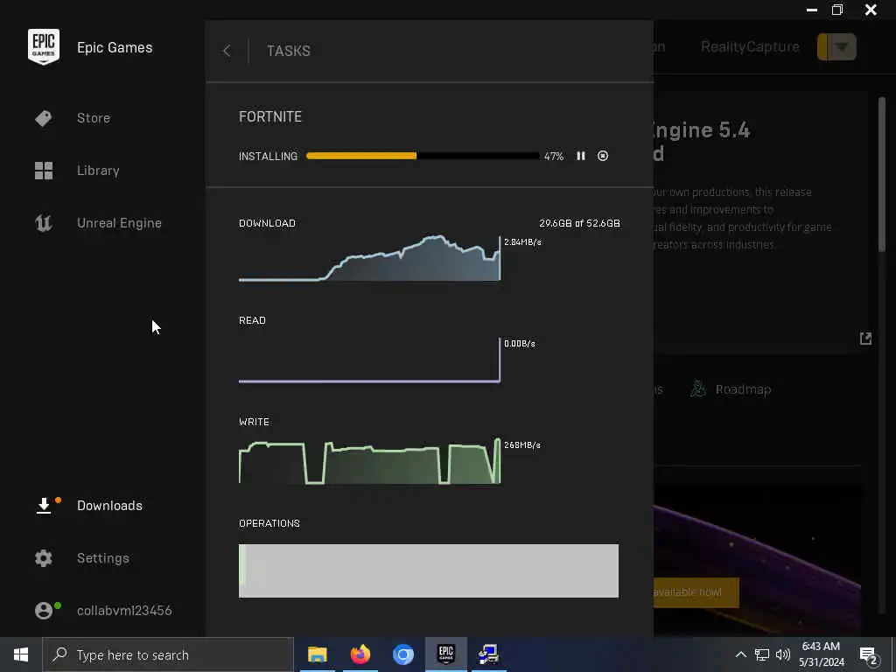896x672 pixels.
Task: Click the Store tag icon
Action: point(44,118)
